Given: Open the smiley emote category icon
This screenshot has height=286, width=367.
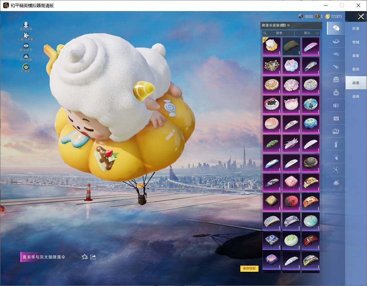Looking at the screenshot, I should click(336, 80).
